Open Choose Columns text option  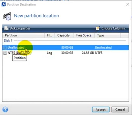tap(114, 28)
